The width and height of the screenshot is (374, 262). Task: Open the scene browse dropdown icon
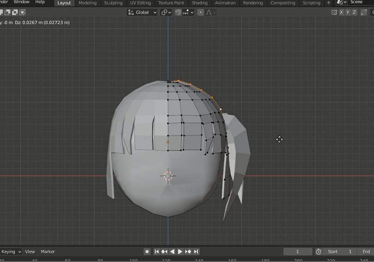click(342, 2)
